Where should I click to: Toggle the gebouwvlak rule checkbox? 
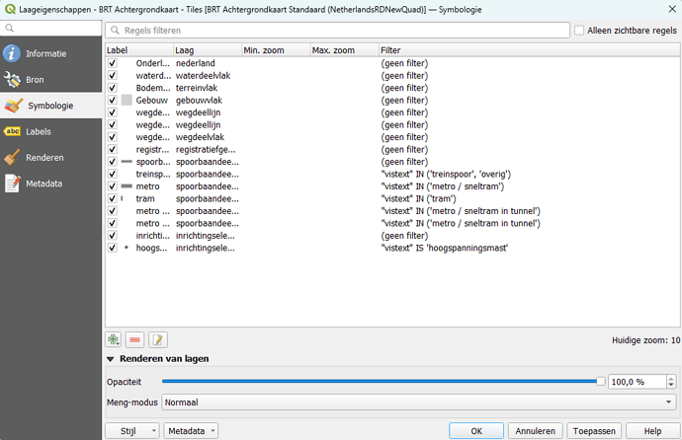pos(113,100)
